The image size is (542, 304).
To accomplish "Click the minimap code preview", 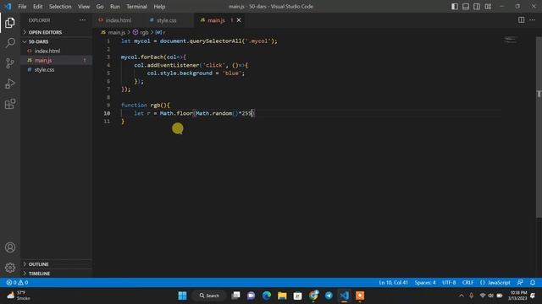I will (510, 40).
